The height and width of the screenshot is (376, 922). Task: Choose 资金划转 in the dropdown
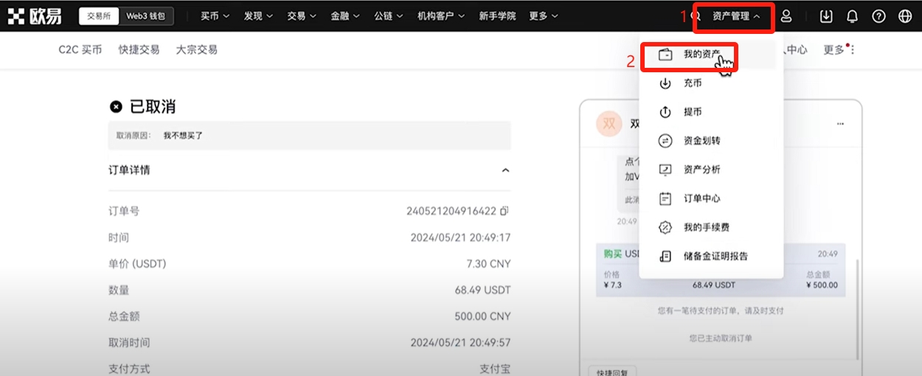pyautogui.click(x=701, y=141)
